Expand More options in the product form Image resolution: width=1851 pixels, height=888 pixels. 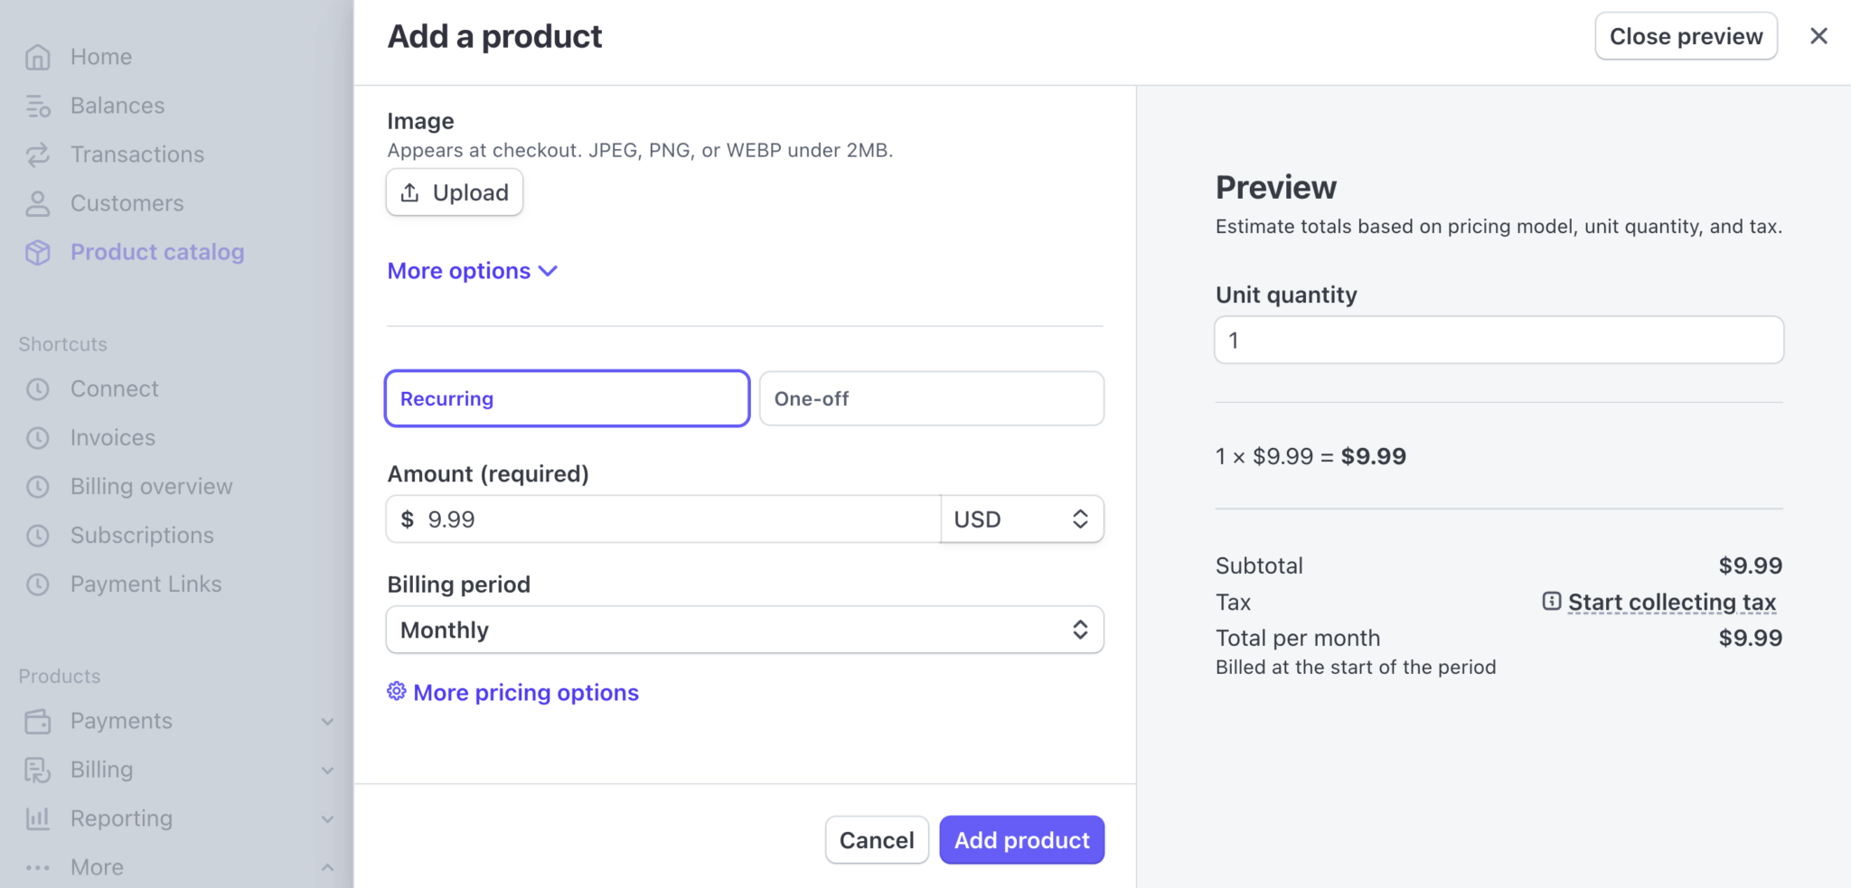click(471, 270)
